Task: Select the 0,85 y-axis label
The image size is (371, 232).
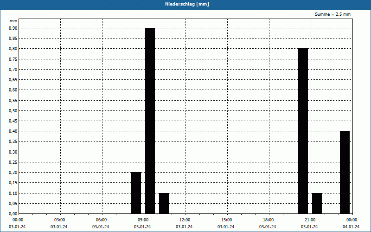Action: [x=13, y=39]
